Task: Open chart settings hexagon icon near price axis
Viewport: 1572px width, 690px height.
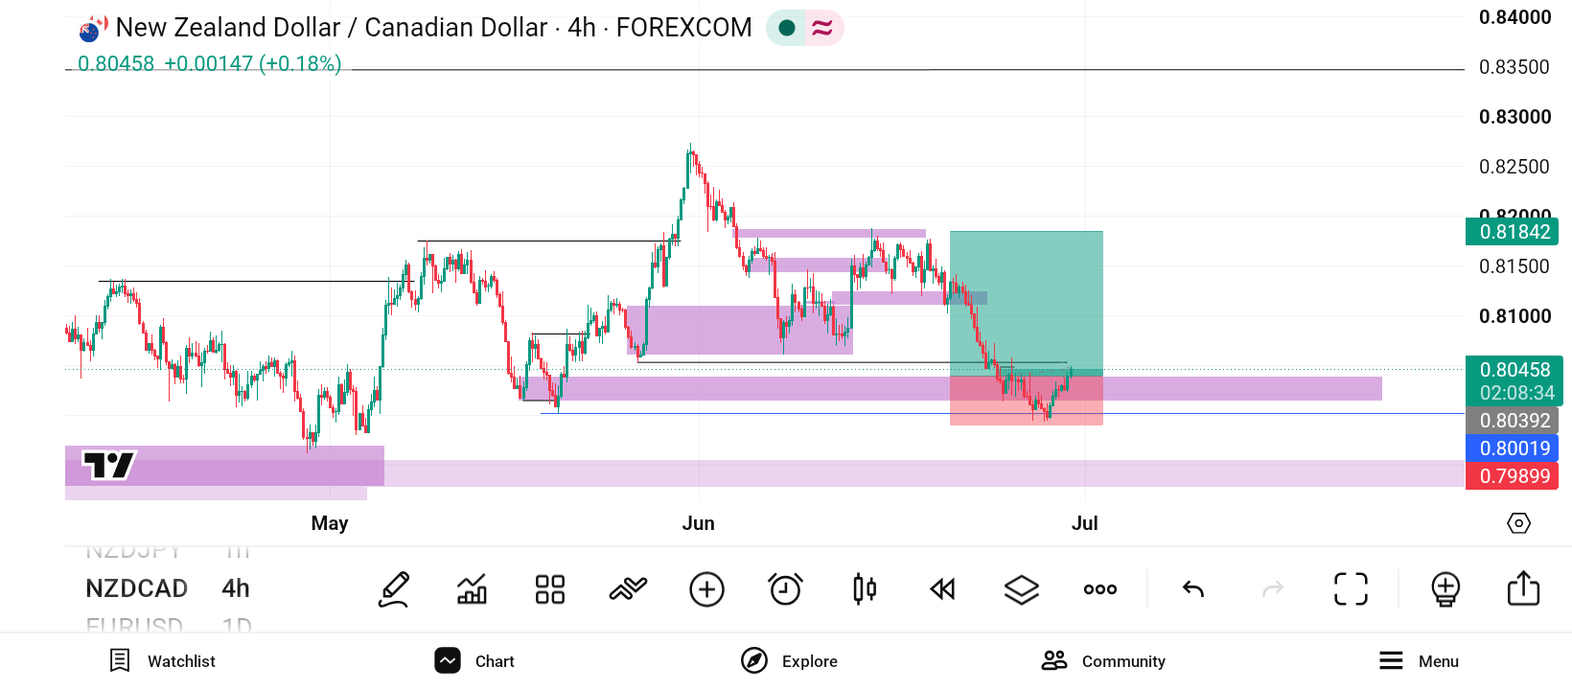Action: point(1519,523)
